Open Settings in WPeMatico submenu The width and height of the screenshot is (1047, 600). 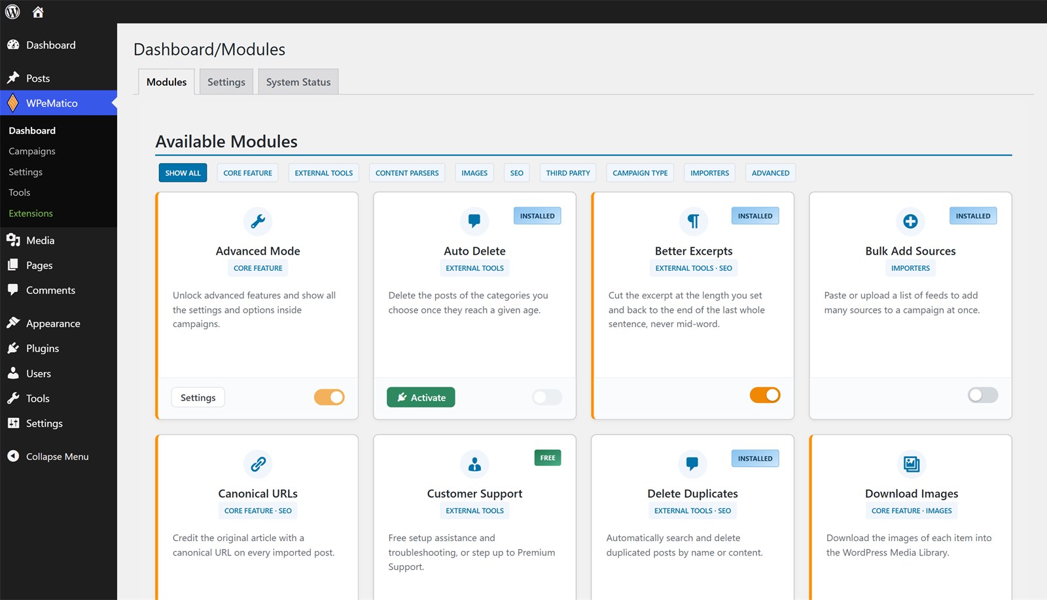[26, 172]
